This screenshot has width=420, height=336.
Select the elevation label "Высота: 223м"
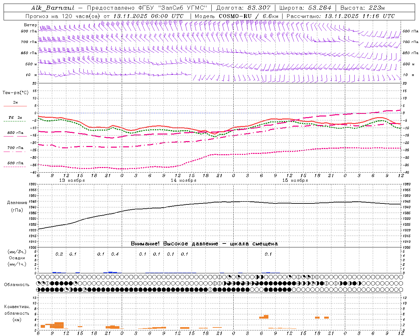click(363, 8)
